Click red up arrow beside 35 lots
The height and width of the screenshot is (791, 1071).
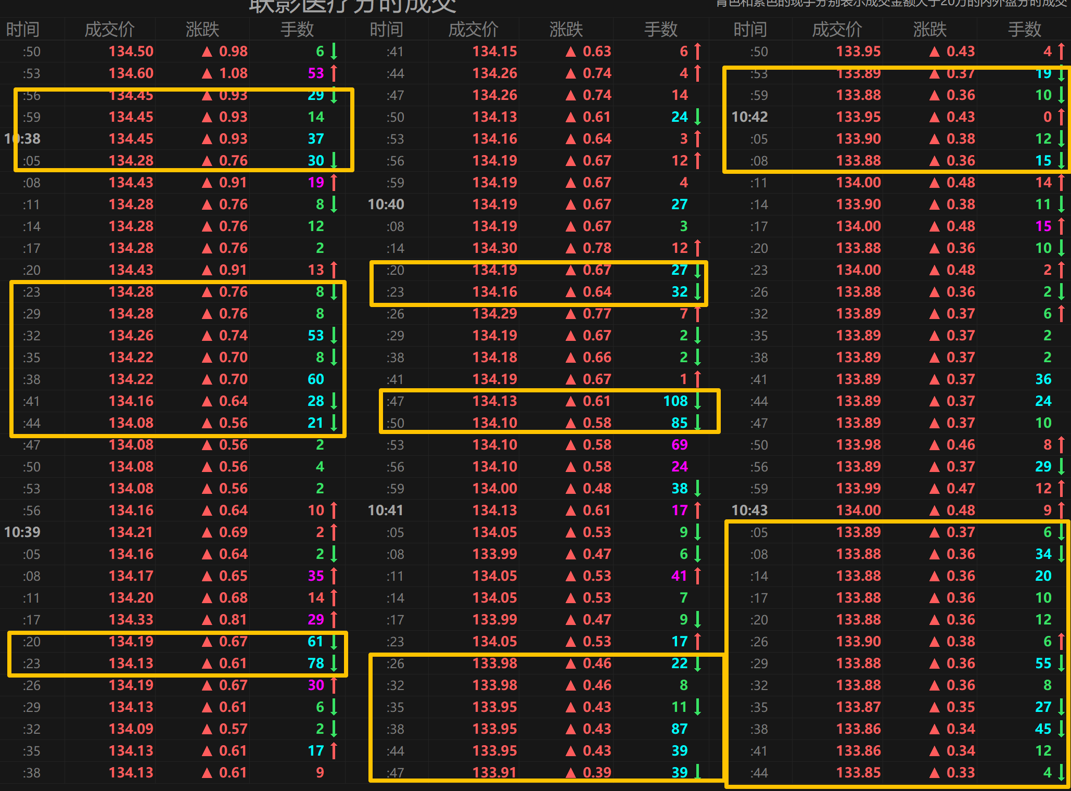(x=334, y=576)
